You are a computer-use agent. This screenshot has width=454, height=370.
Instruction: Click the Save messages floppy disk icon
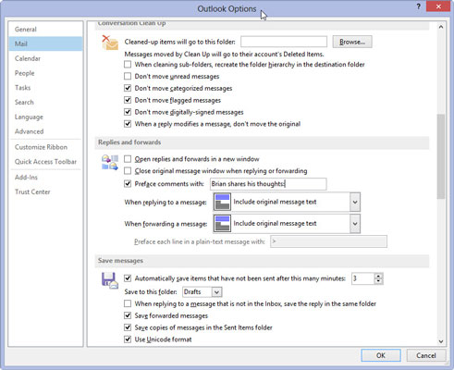pyautogui.click(x=110, y=280)
